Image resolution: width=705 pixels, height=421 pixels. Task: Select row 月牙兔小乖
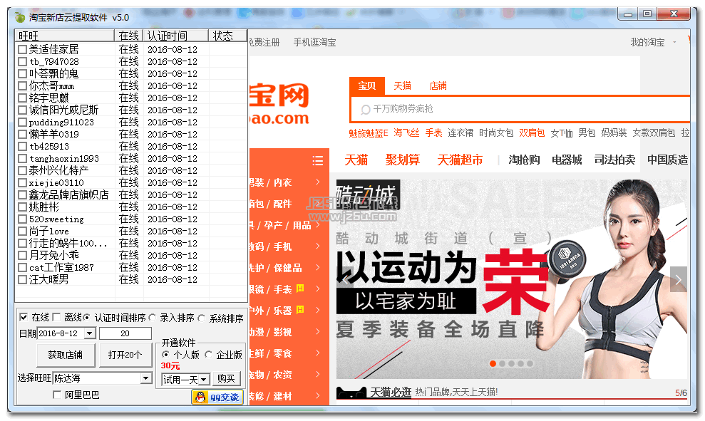[131, 256]
